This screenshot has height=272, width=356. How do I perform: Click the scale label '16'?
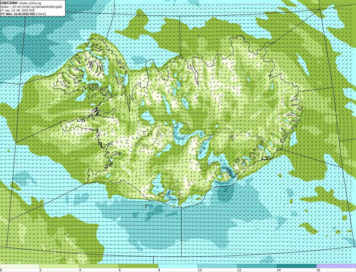[318, 270]
